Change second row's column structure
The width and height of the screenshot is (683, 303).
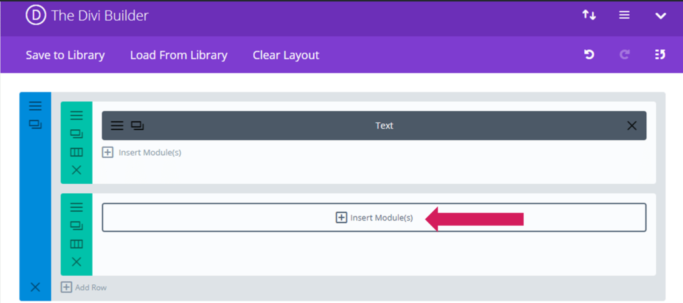(76, 244)
